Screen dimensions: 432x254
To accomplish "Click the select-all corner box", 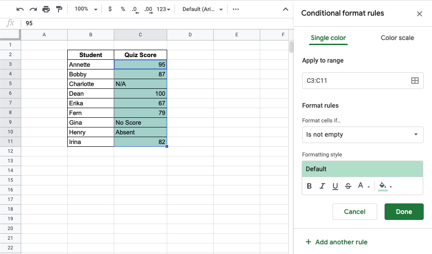I will pyautogui.click(x=10, y=35).
